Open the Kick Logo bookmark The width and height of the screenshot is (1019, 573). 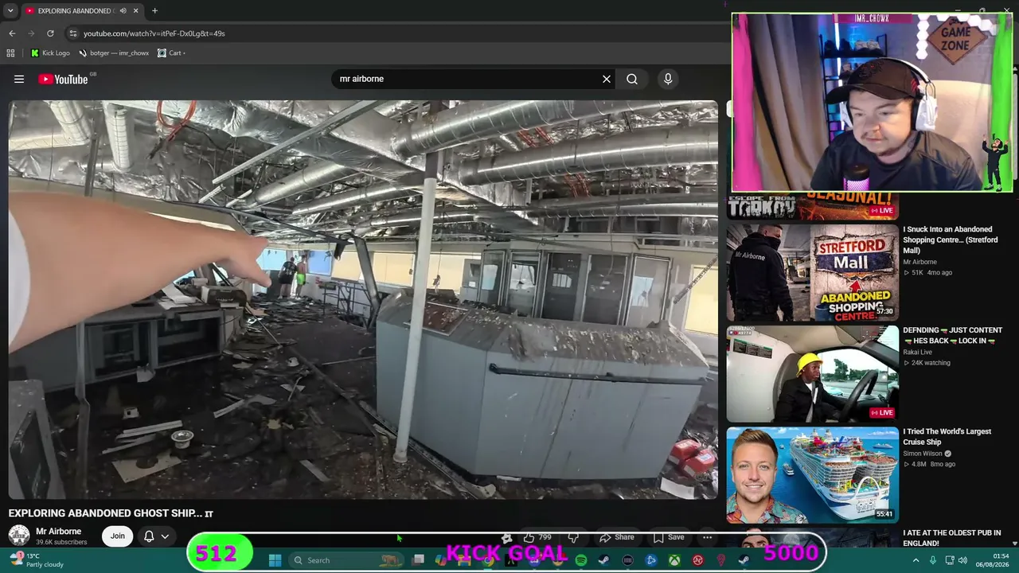tap(50, 53)
